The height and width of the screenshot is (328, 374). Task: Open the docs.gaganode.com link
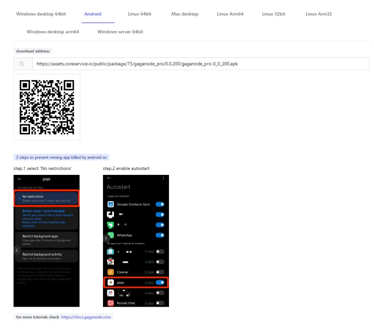coord(86,317)
